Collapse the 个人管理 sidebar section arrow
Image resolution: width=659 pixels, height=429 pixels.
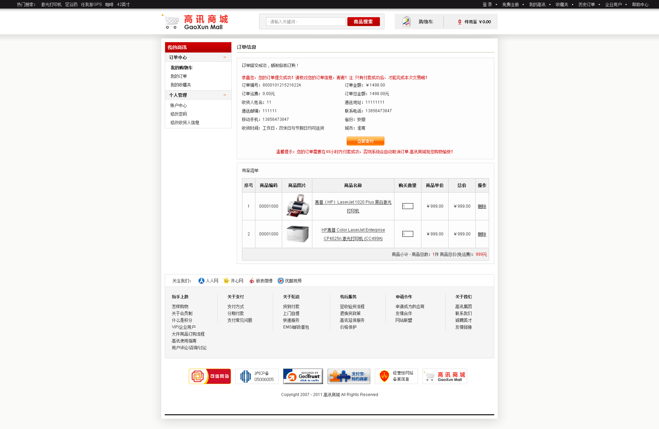224,95
